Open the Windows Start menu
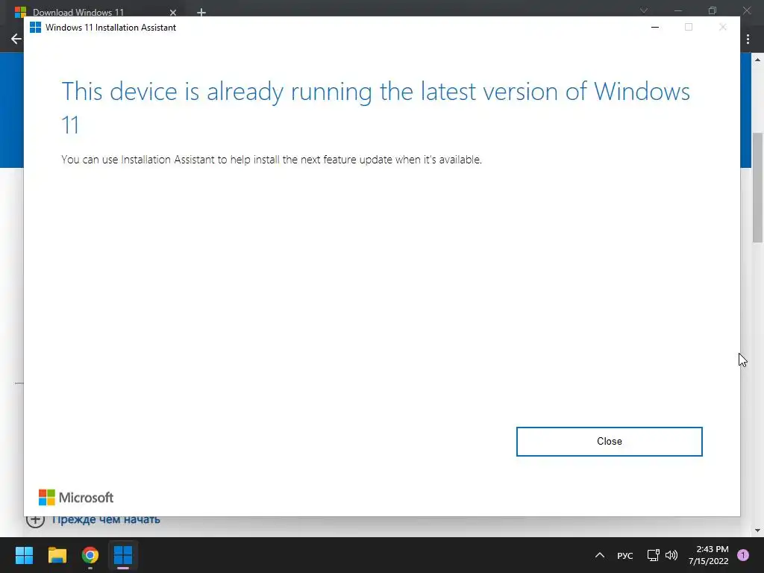The width and height of the screenshot is (764, 573). [24, 555]
